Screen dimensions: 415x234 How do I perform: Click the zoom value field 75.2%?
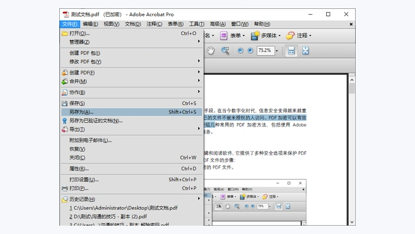click(265, 50)
